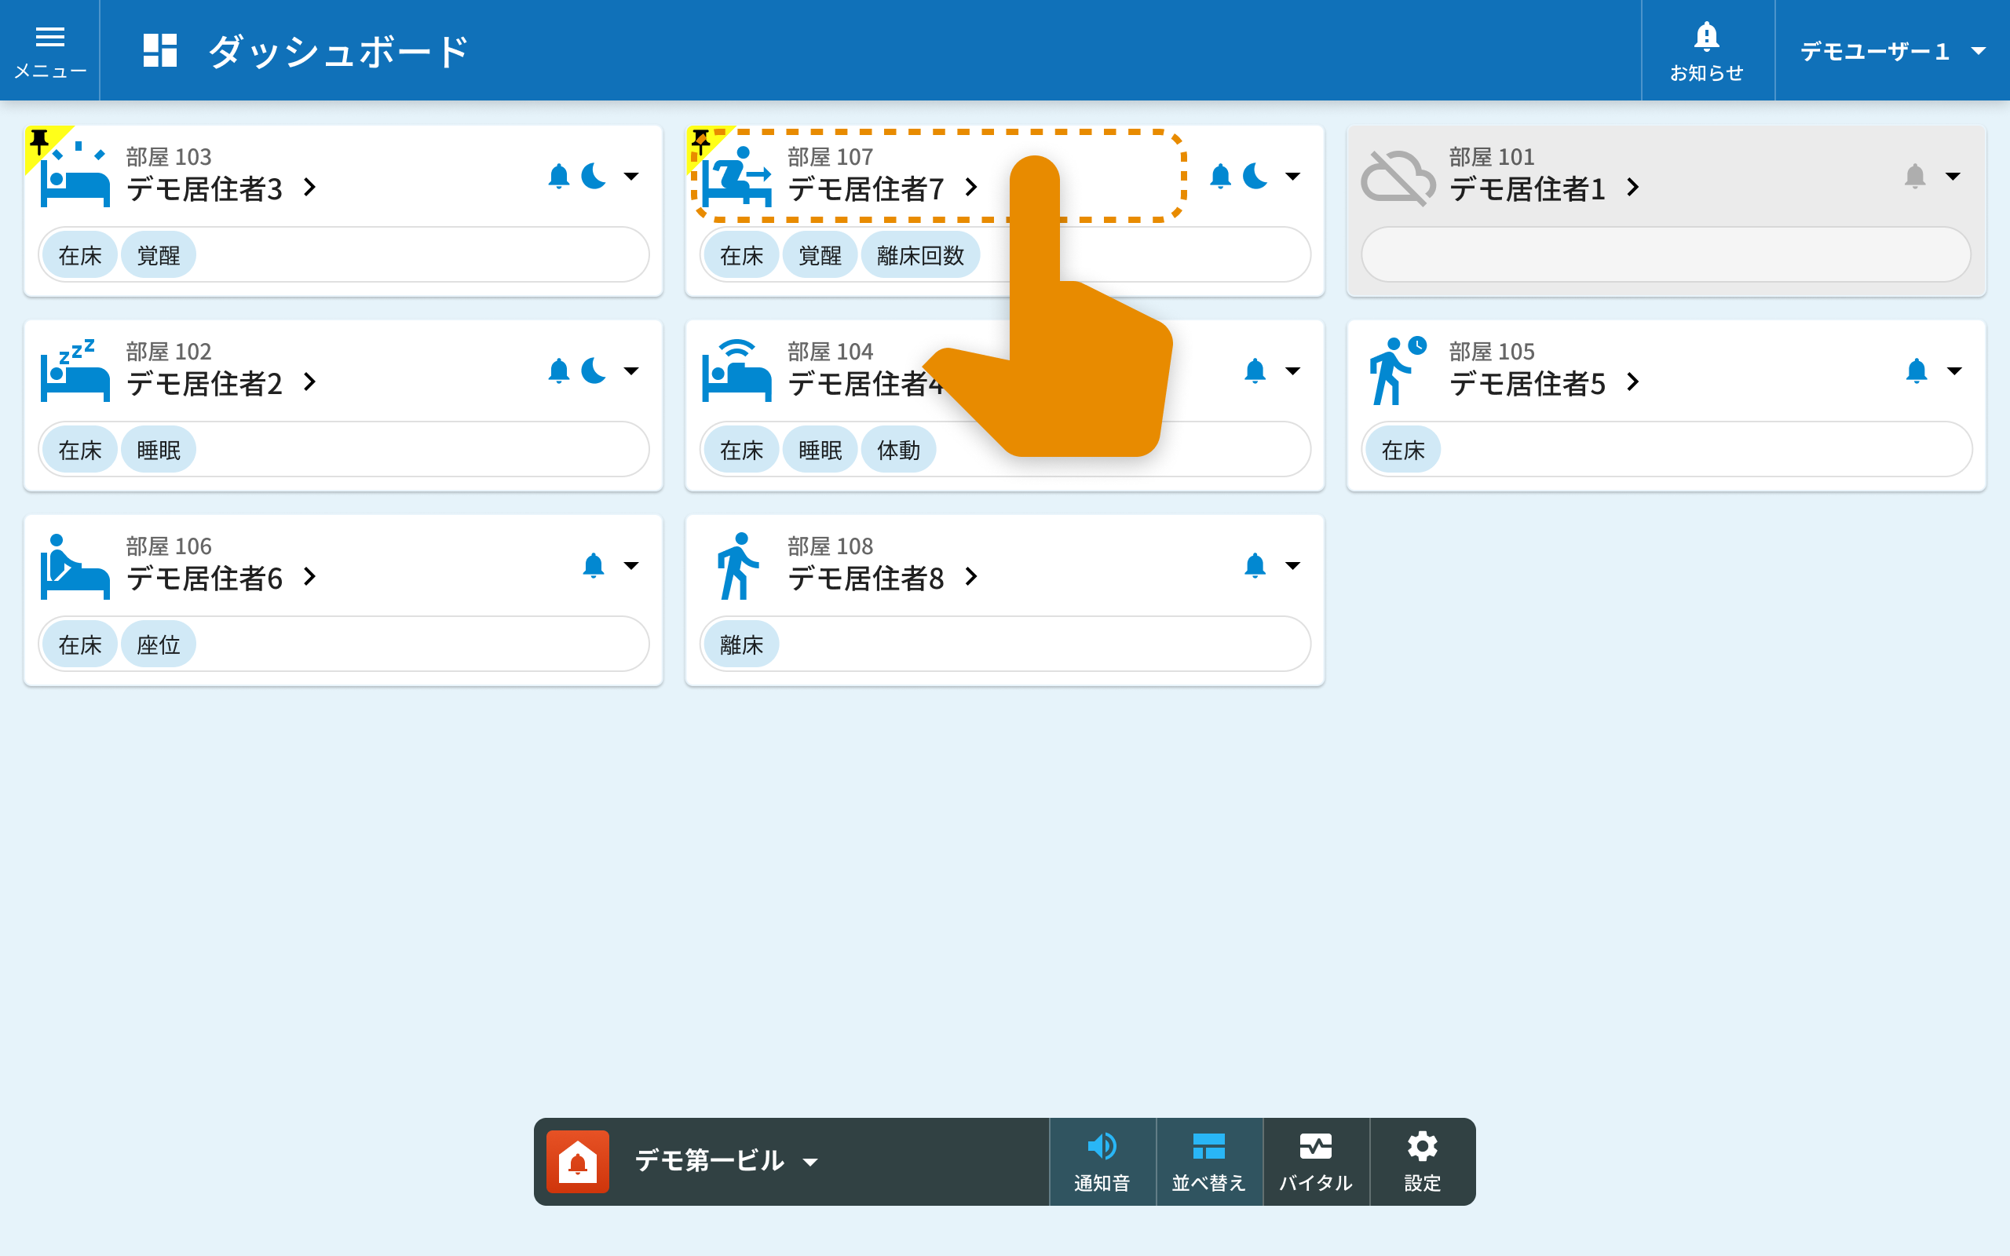The width and height of the screenshot is (2010, 1256).
Task: Open the お知らせ notifications bell
Action: 1707,49
